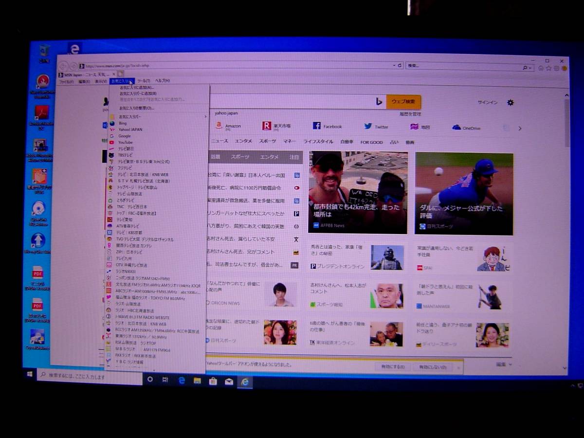Image resolution: width=584 pixels, height=438 pixels.
Task: Click the browser Forward arrow button
Action: pyautogui.click(x=73, y=66)
